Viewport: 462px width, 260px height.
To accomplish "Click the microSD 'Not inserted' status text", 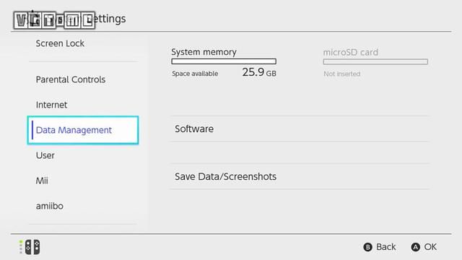I will coord(341,74).
